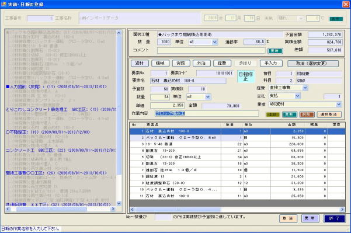This screenshot has width=351, height=233.
Task: Select table row 1 石材 裏込め材 100-0
Action: (x=237, y=131)
